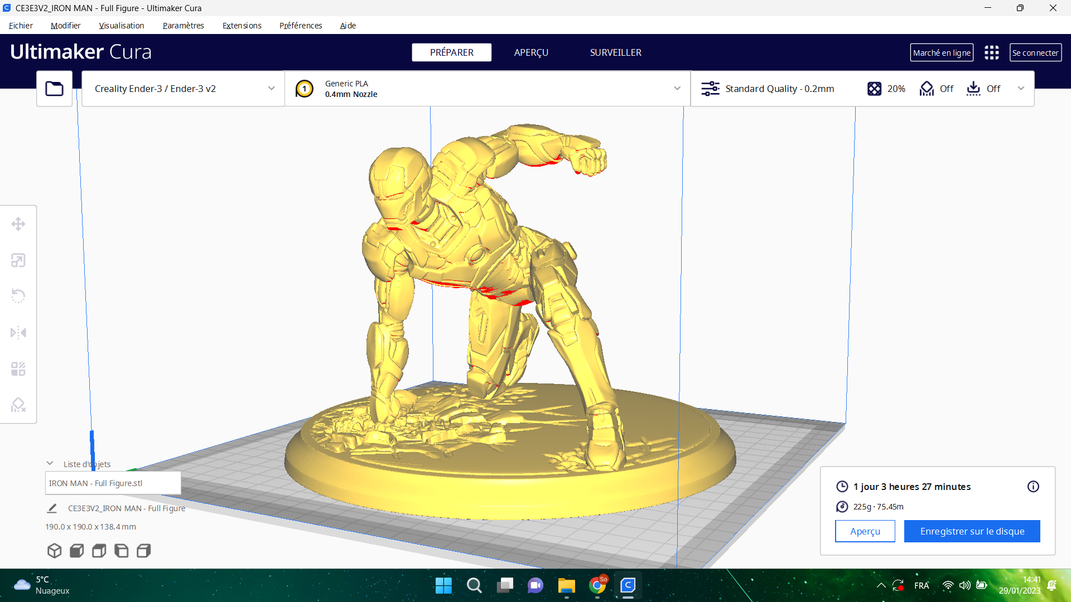Switch to left side view icon
The width and height of the screenshot is (1071, 602).
tap(122, 551)
